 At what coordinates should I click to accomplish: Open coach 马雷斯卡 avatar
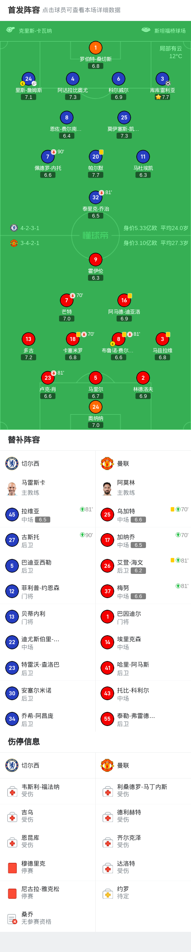coord(12,488)
